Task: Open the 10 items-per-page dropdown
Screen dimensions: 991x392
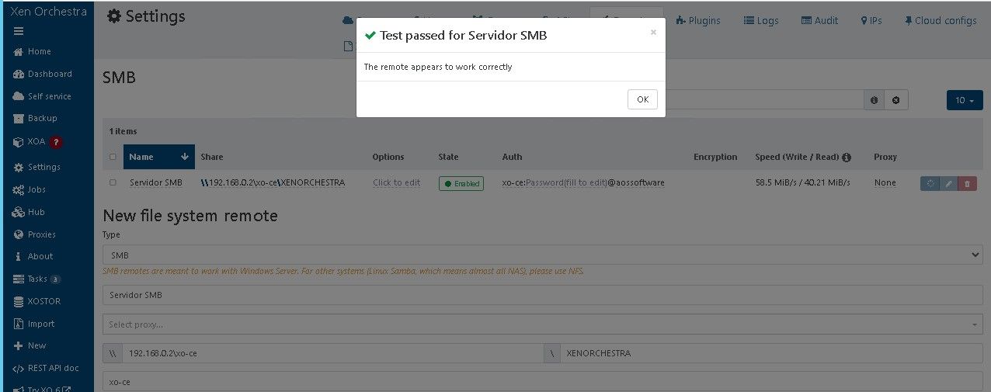Action: click(965, 100)
